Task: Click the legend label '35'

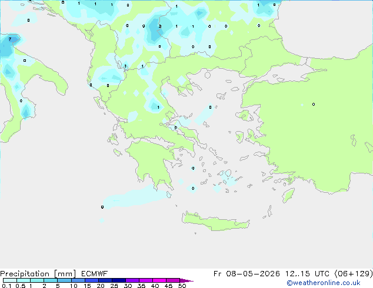Action: (x=141, y=286)
